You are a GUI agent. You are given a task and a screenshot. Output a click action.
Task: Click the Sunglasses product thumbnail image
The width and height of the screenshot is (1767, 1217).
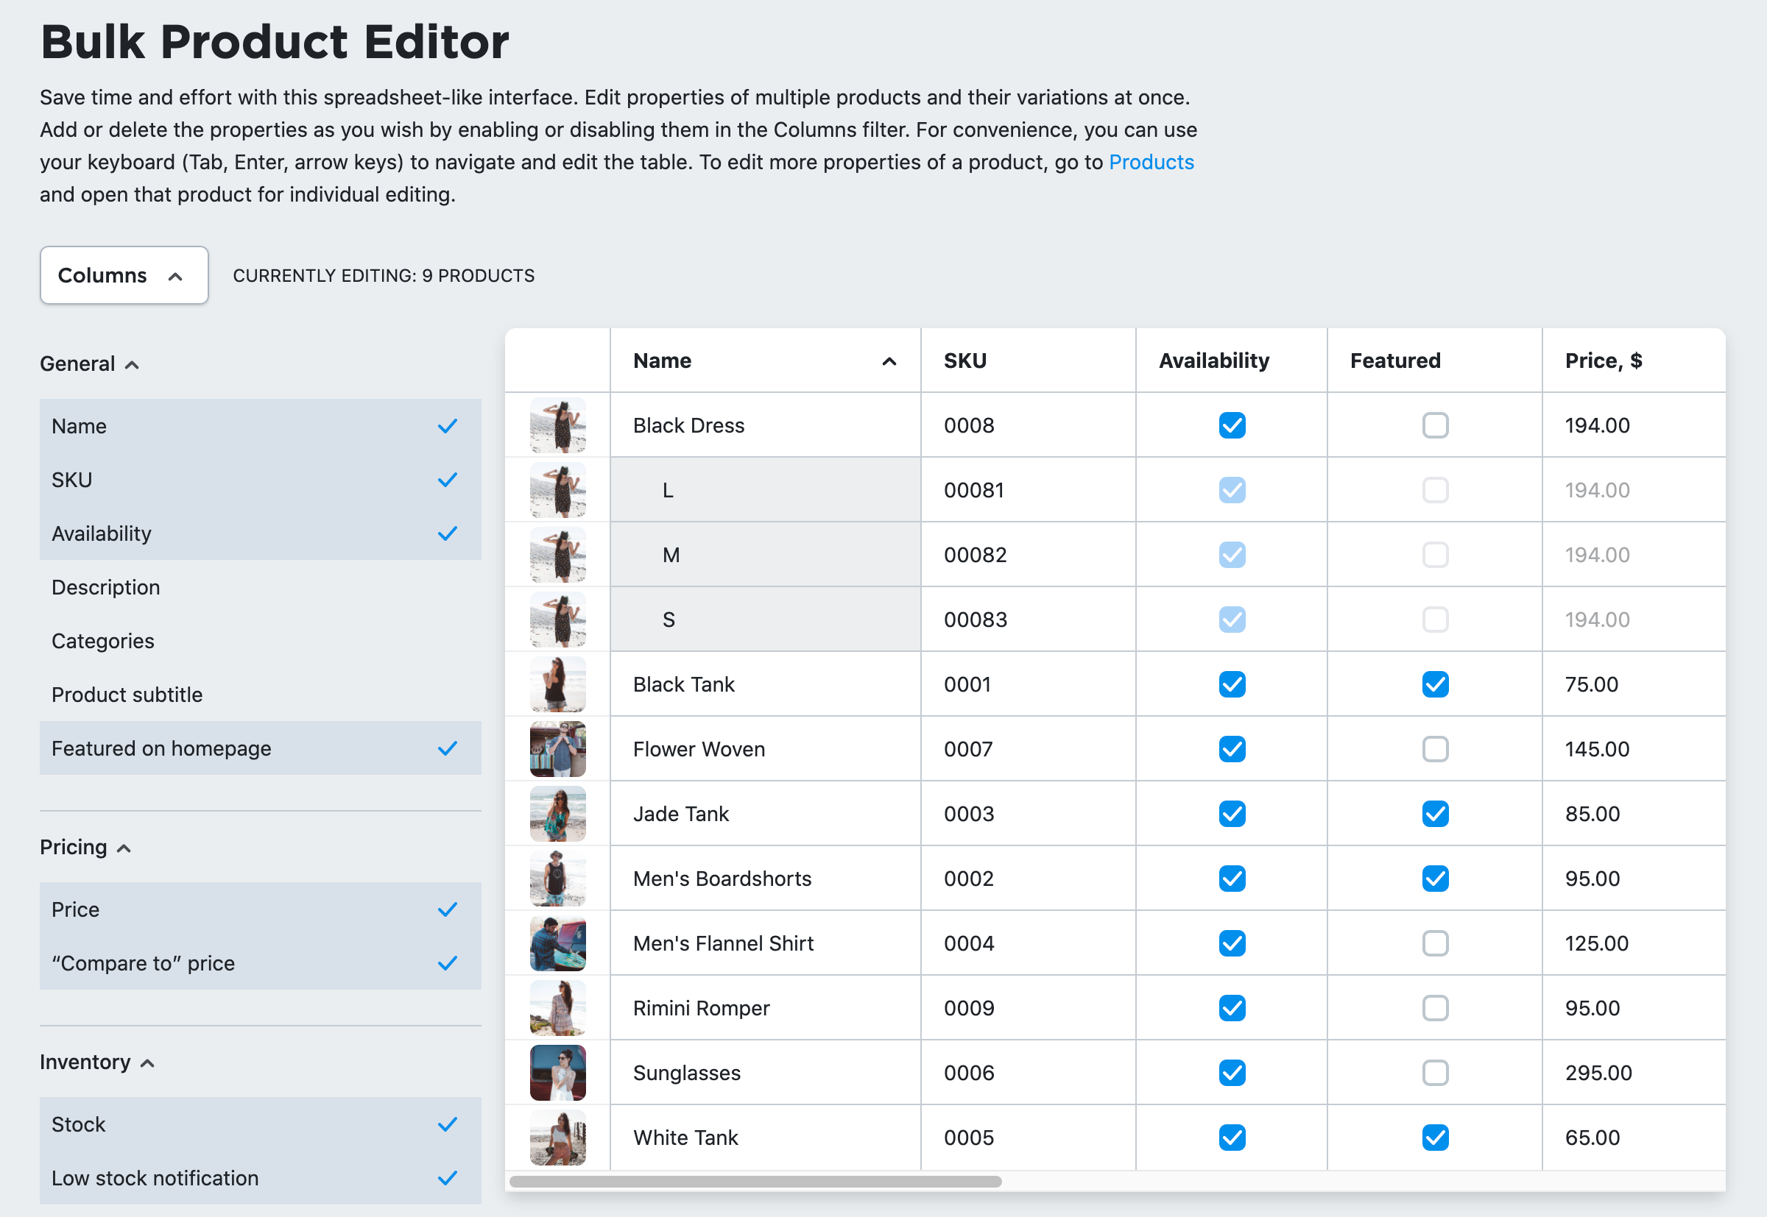558,1072
